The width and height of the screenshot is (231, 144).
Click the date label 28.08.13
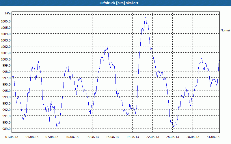coord(193,137)
